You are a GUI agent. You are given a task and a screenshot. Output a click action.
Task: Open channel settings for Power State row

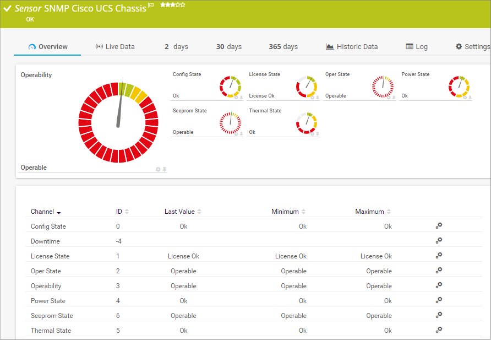(x=439, y=300)
